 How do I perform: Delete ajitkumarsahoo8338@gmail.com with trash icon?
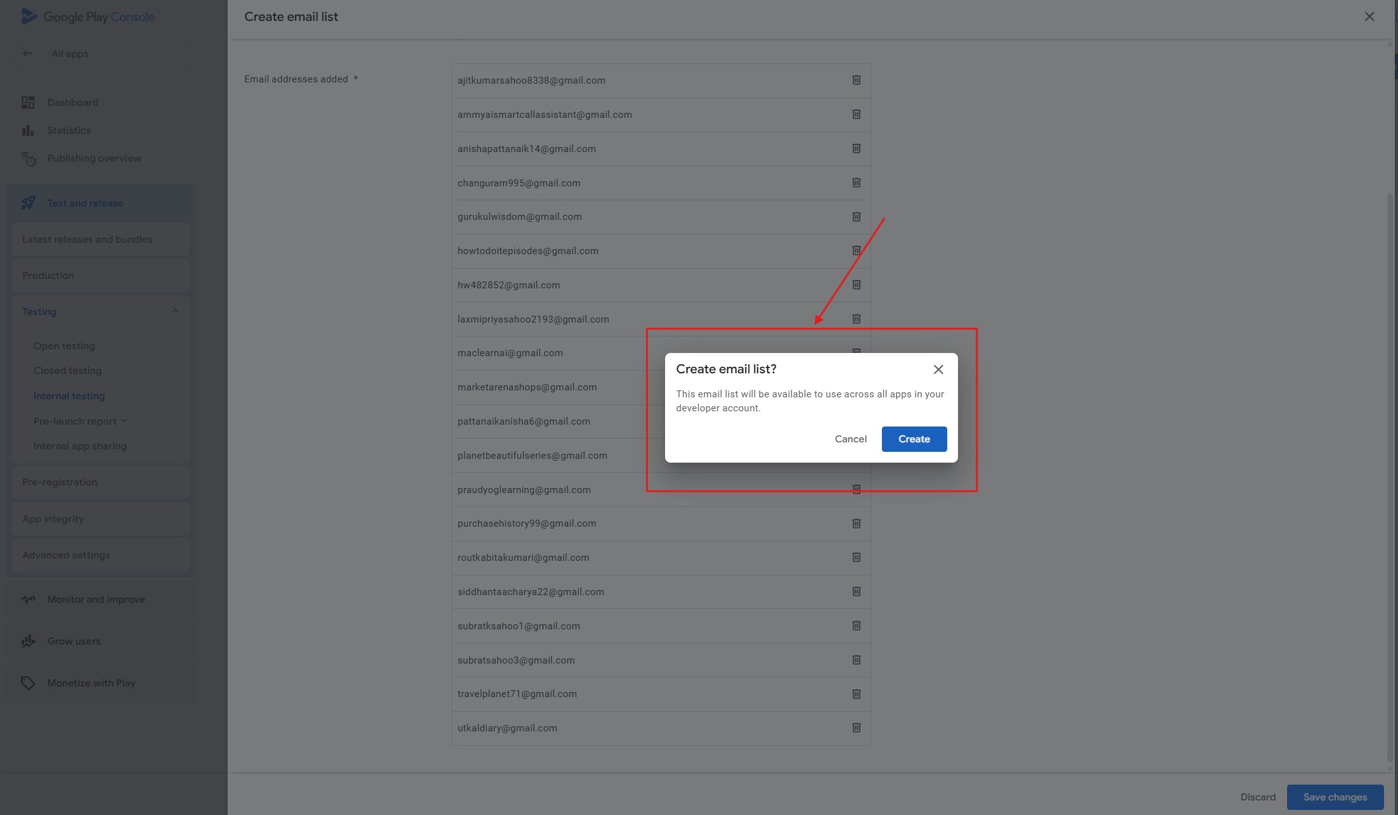(856, 80)
